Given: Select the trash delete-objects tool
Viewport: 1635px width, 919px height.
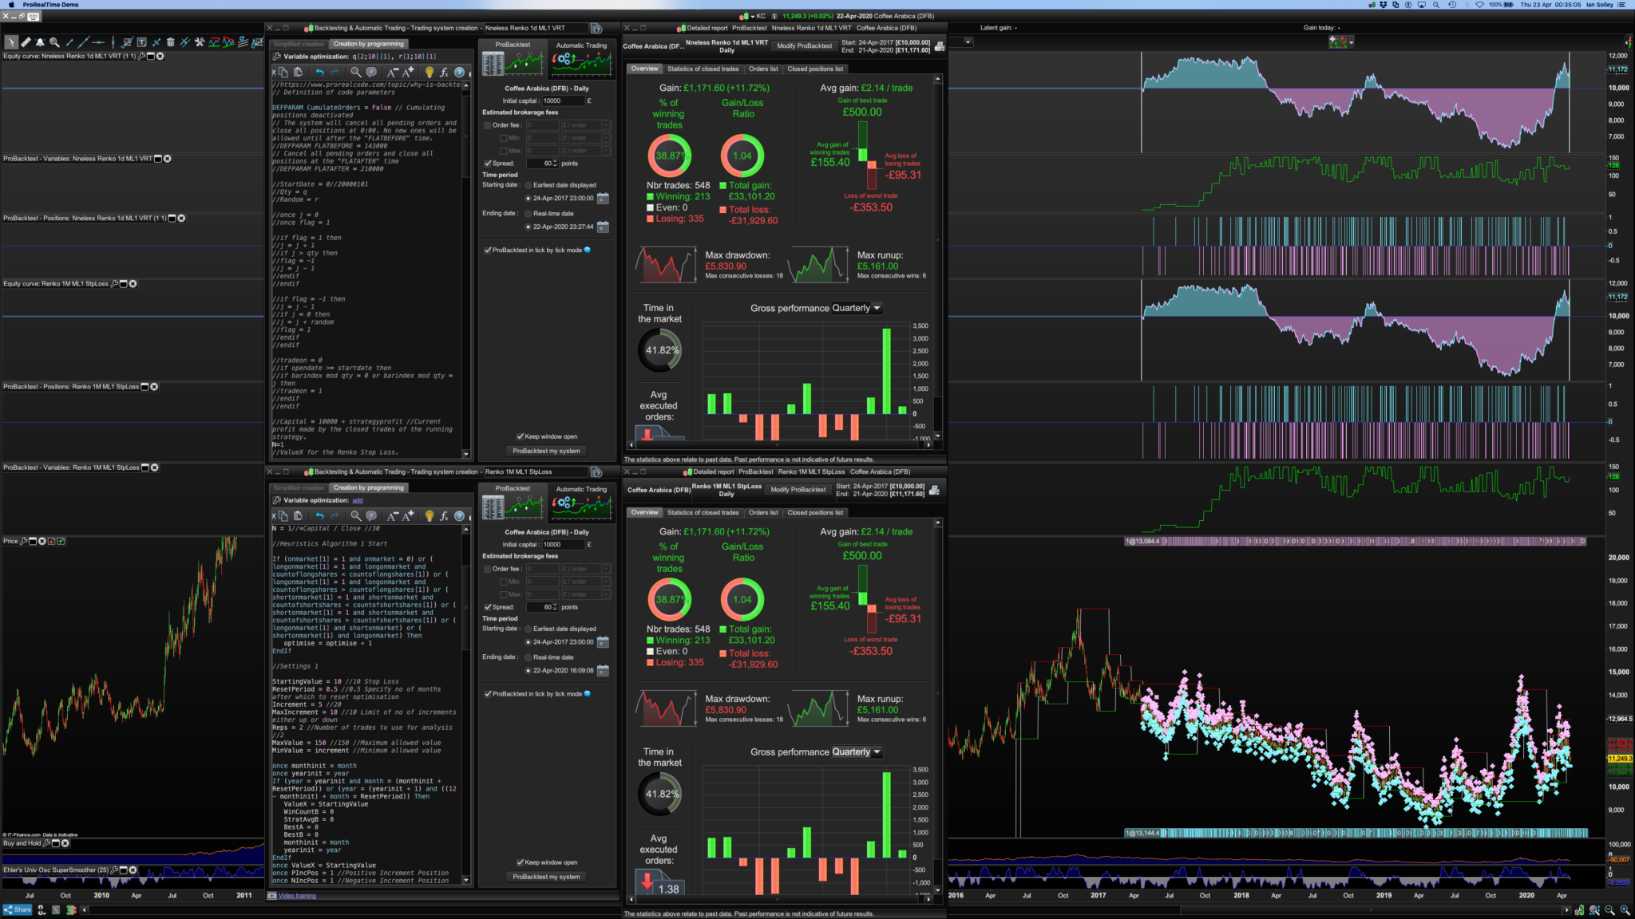Looking at the screenshot, I should click(170, 42).
